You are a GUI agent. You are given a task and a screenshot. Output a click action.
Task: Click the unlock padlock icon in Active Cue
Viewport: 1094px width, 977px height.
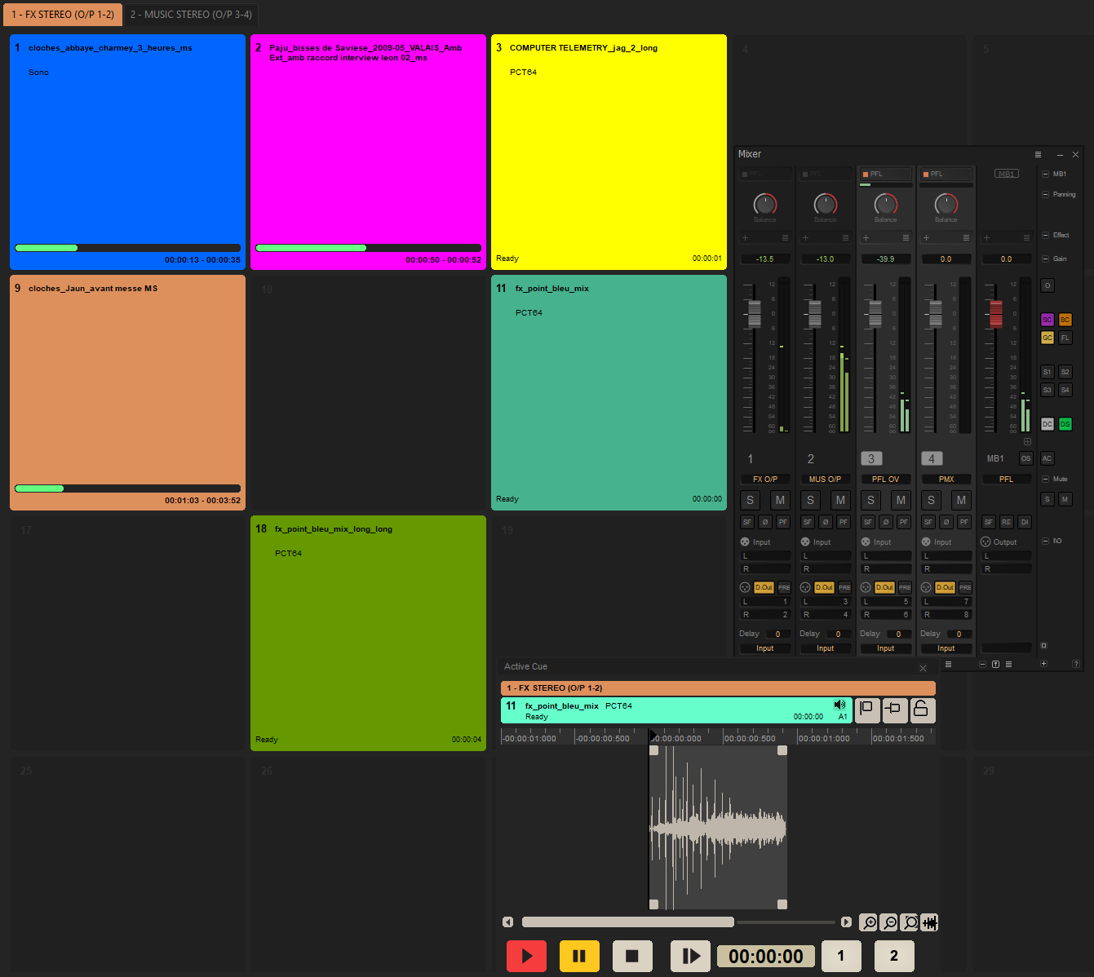921,710
